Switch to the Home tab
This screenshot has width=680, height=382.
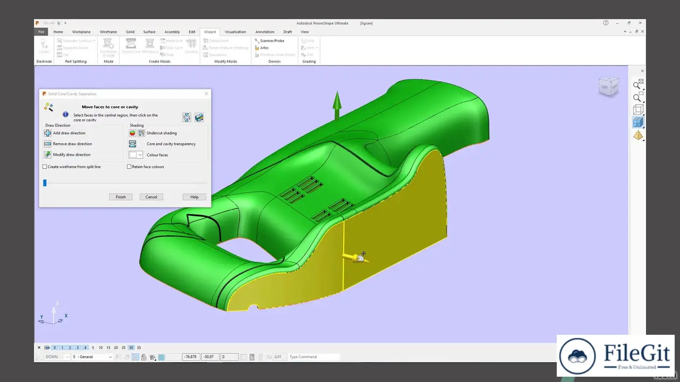pyautogui.click(x=58, y=32)
